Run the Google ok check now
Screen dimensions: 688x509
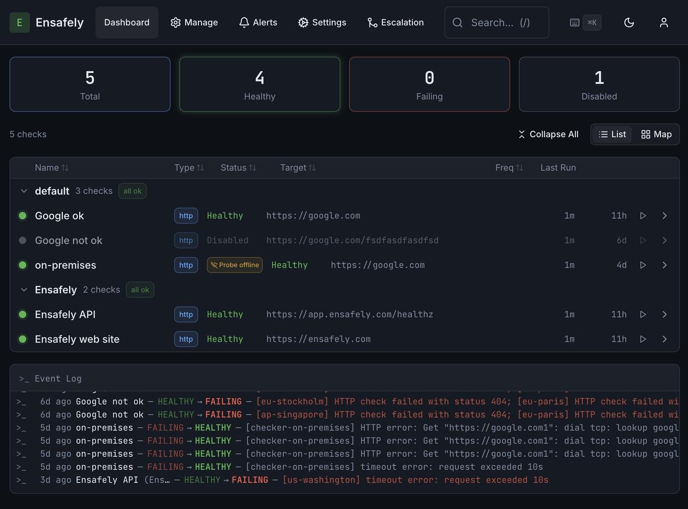(x=643, y=216)
